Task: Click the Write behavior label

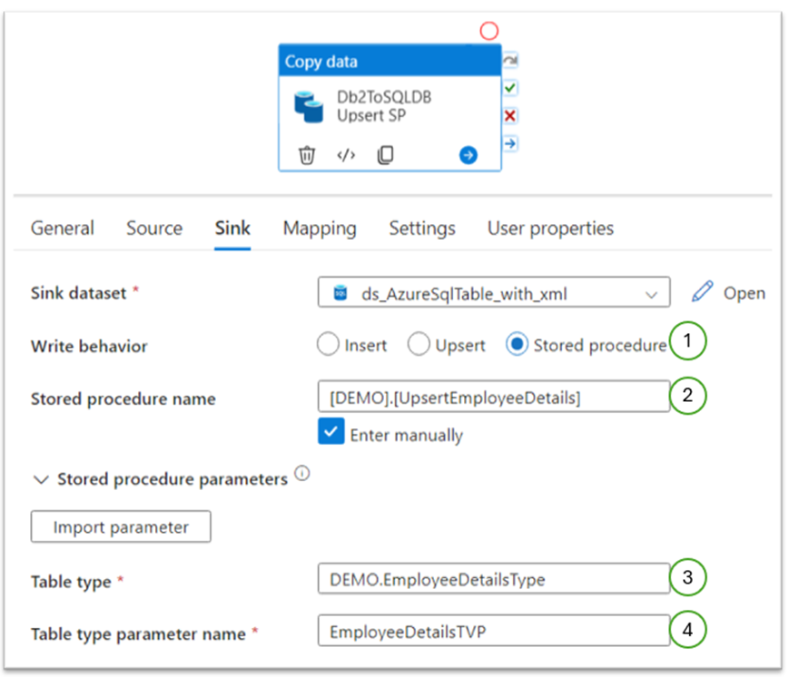Action: click(x=89, y=346)
